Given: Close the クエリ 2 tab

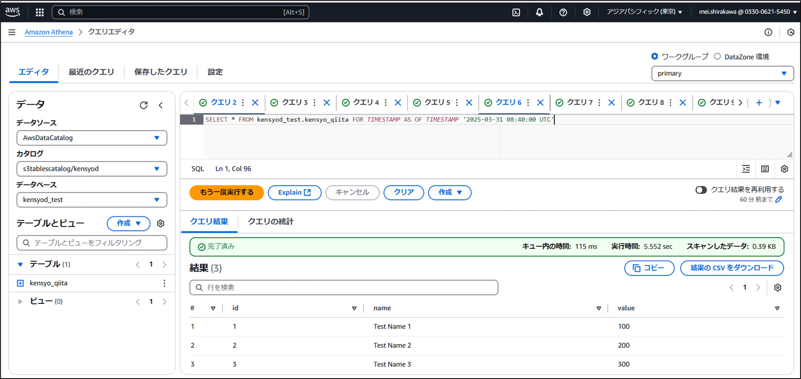Looking at the screenshot, I should tap(255, 103).
